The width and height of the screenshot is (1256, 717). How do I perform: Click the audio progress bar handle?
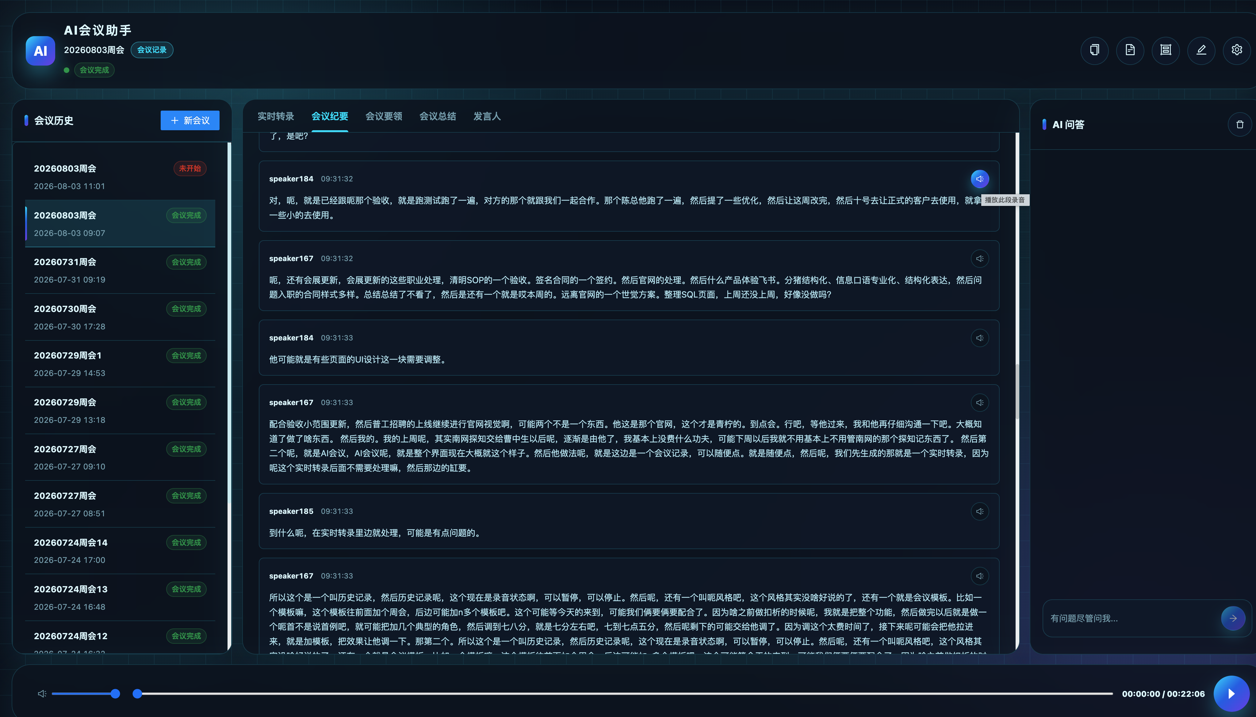point(137,693)
